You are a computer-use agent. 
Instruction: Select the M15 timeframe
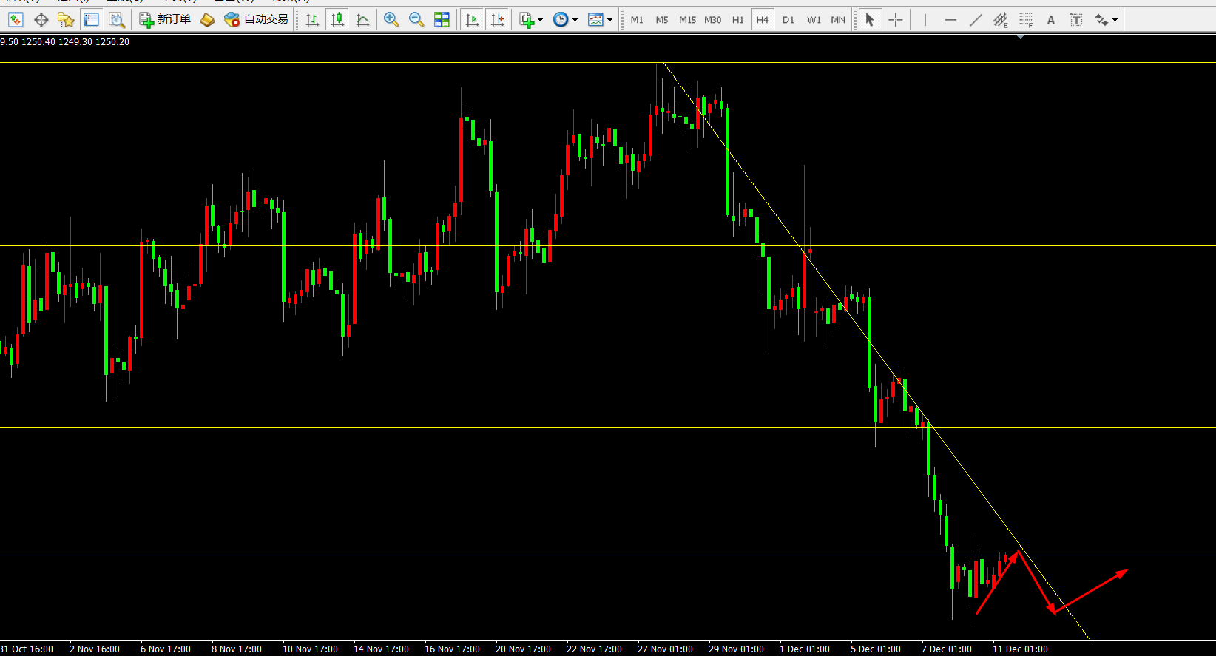pos(688,20)
